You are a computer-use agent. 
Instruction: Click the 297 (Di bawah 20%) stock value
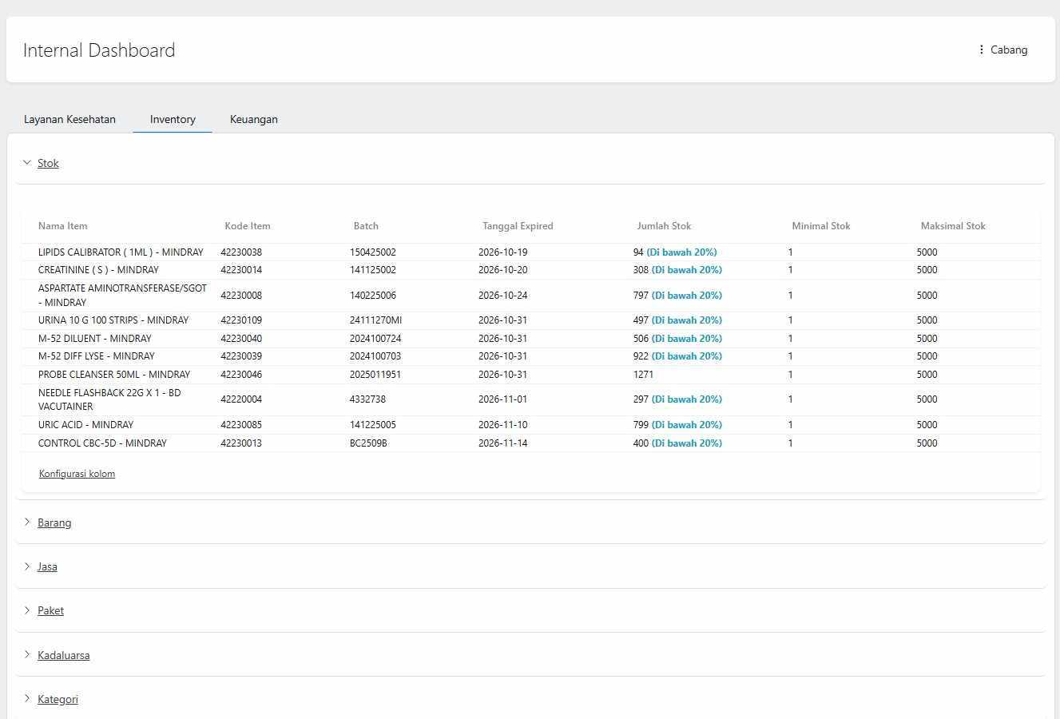point(677,399)
